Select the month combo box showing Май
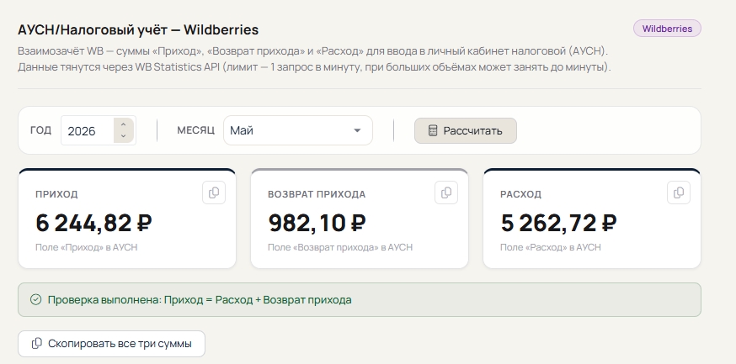 [298, 130]
